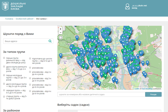
Task: Check 'середня група — від 4-х до 5-ти років'
Action: click(x=4, y=90)
